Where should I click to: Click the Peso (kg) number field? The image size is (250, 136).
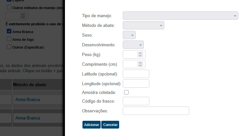131,54
